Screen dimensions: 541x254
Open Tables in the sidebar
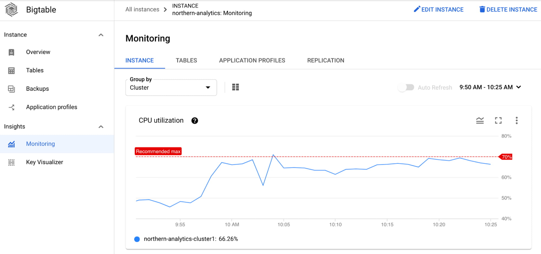click(57, 71)
